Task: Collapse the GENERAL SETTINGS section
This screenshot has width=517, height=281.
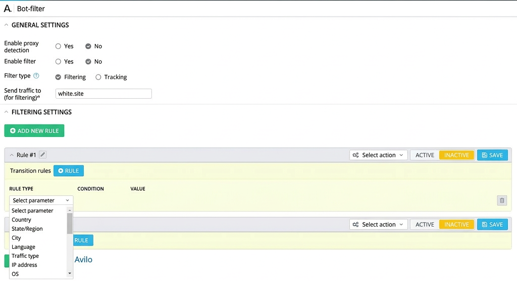Action: point(6,25)
